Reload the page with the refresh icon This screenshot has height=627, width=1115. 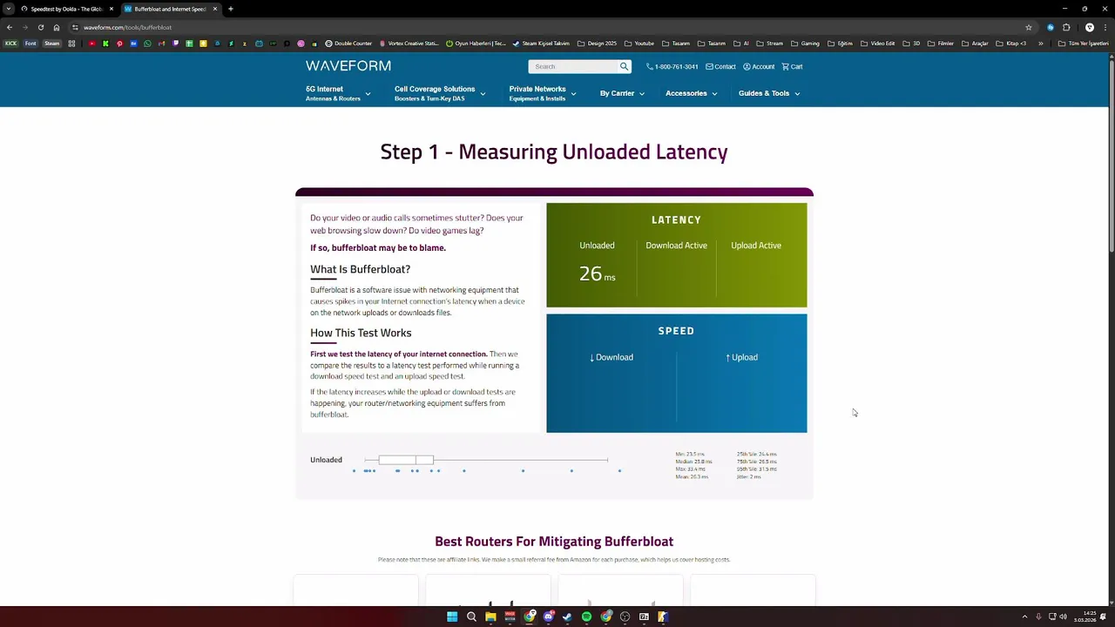[x=40, y=27]
